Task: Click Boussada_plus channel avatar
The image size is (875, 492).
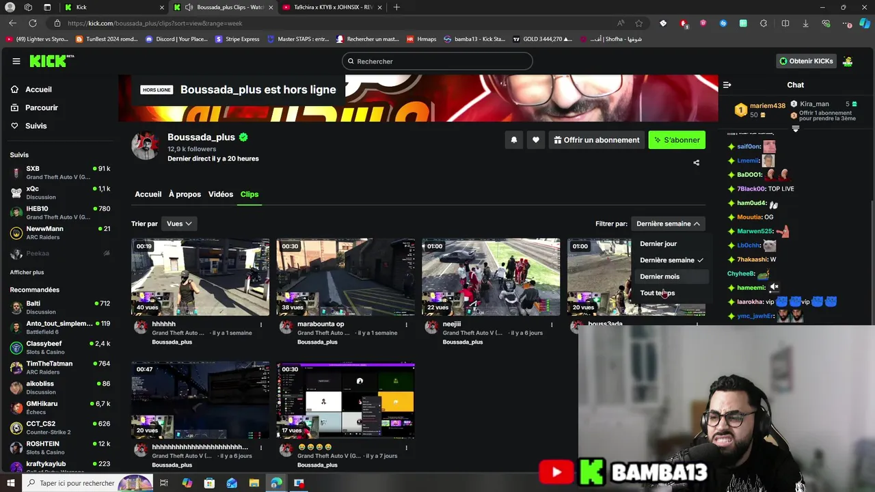Action: pos(145,146)
